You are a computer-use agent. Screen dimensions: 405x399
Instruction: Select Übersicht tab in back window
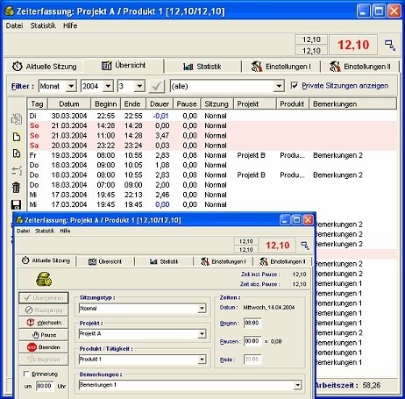click(x=124, y=66)
